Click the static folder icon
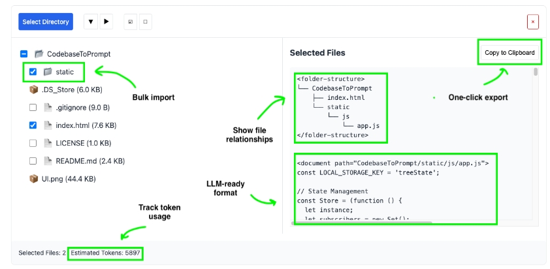550x269 pixels. [48, 72]
